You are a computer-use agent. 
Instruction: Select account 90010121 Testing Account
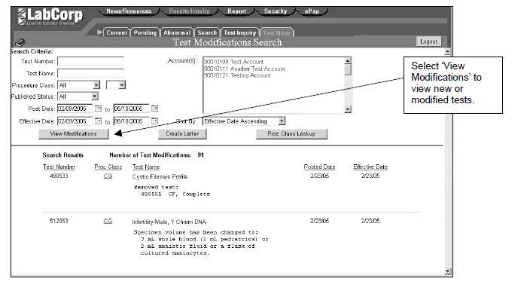click(237, 75)
